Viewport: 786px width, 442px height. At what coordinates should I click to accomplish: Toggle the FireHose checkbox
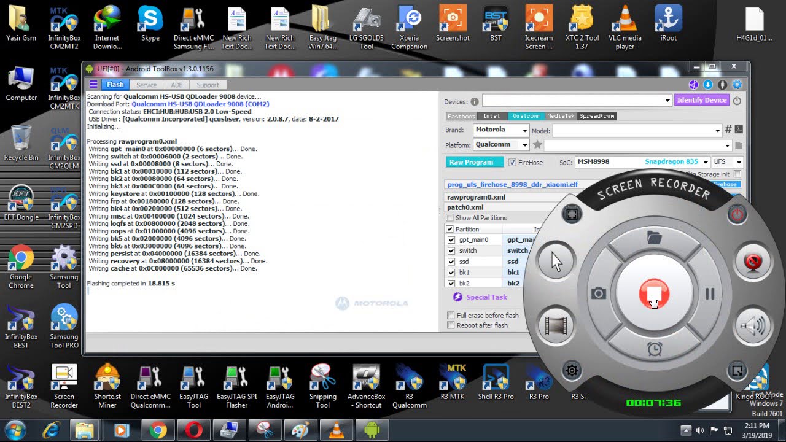click(512, 163)
